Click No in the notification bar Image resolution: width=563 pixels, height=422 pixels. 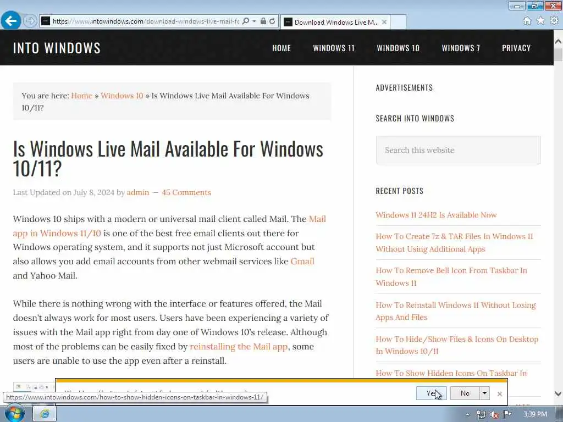pyautogui.click(x=465, y=393)
